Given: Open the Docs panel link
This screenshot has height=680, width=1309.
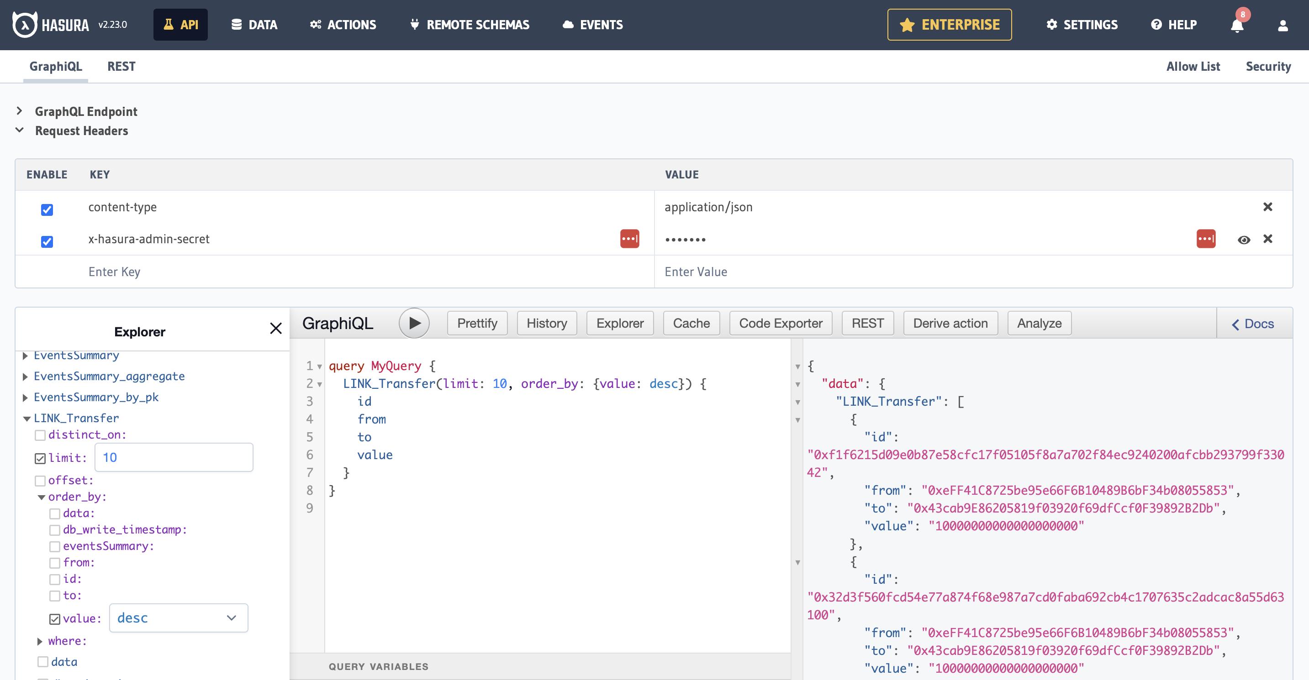Looking at the screenshot, I should click(1253, 324).
